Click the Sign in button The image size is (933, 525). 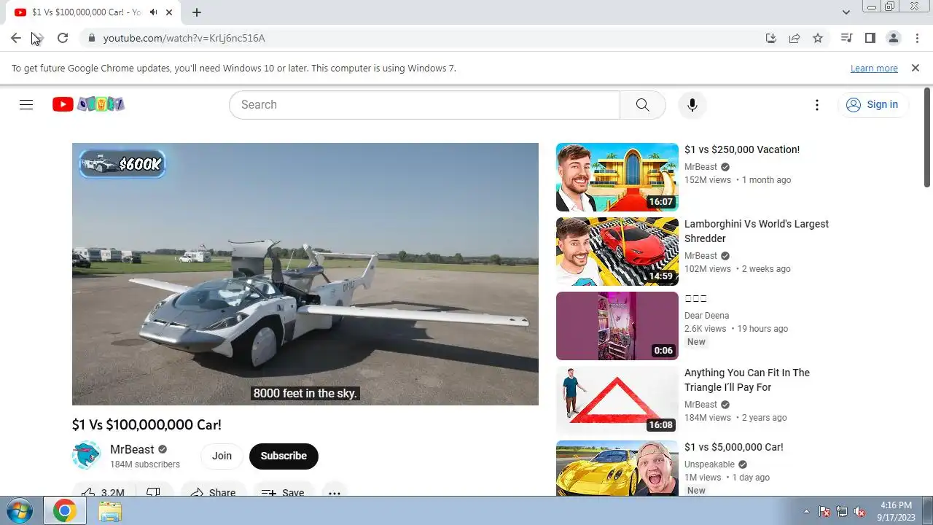(x=873, y=104)
